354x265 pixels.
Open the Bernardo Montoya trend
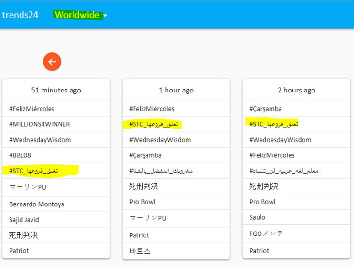[x=37, y=204]
